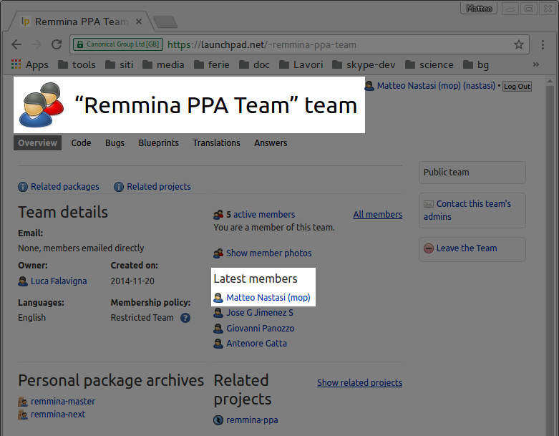559x436 pixels.
Task: Click the Leave the Team minus icon
Action: 429,248
